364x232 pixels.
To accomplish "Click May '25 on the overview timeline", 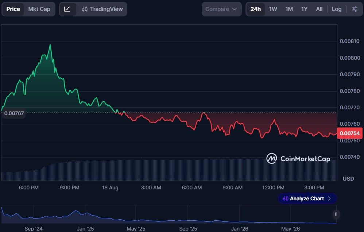I will pyautogui.click(x=136, y=229).
